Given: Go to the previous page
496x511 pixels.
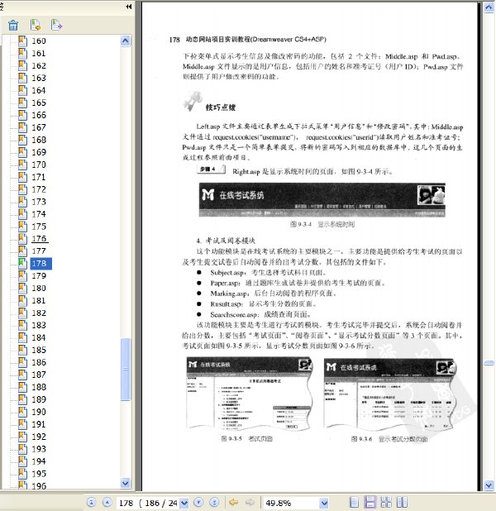Looking at the screenshot, I should click(107, 502).
